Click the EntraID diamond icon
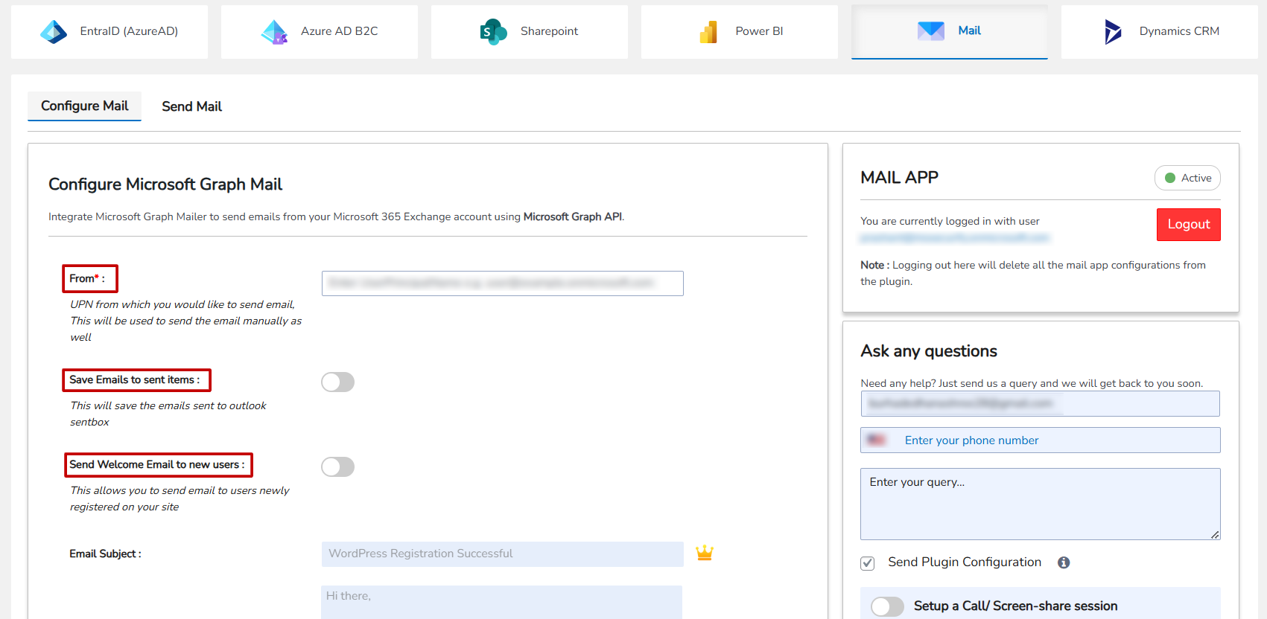1267x619 pixels. click(x=54, y=31)
